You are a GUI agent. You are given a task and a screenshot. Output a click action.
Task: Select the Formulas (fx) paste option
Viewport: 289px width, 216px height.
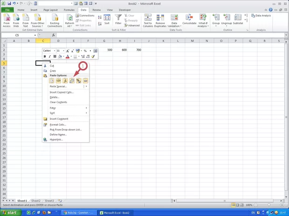click(x=65, y=81)
